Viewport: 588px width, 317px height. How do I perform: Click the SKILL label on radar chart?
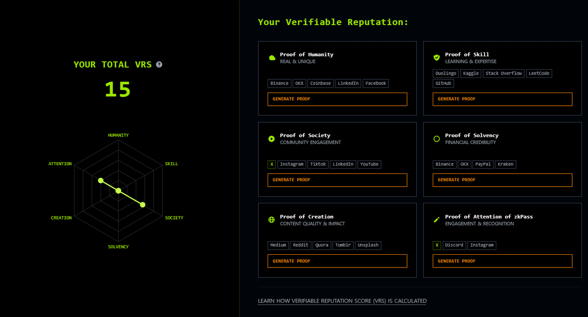click(x=171, y=164)
